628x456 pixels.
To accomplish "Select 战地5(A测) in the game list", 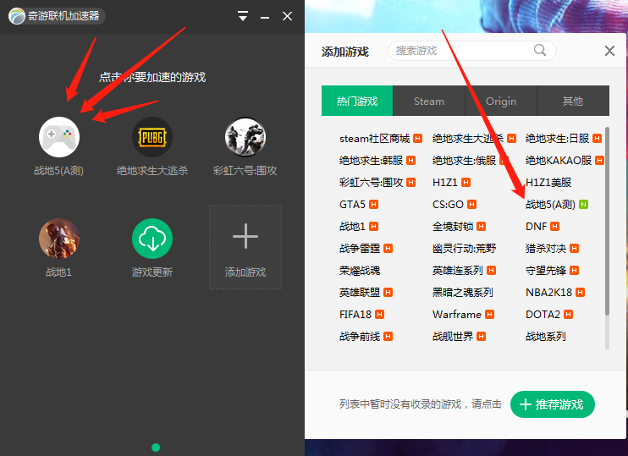I will (550, 205).
